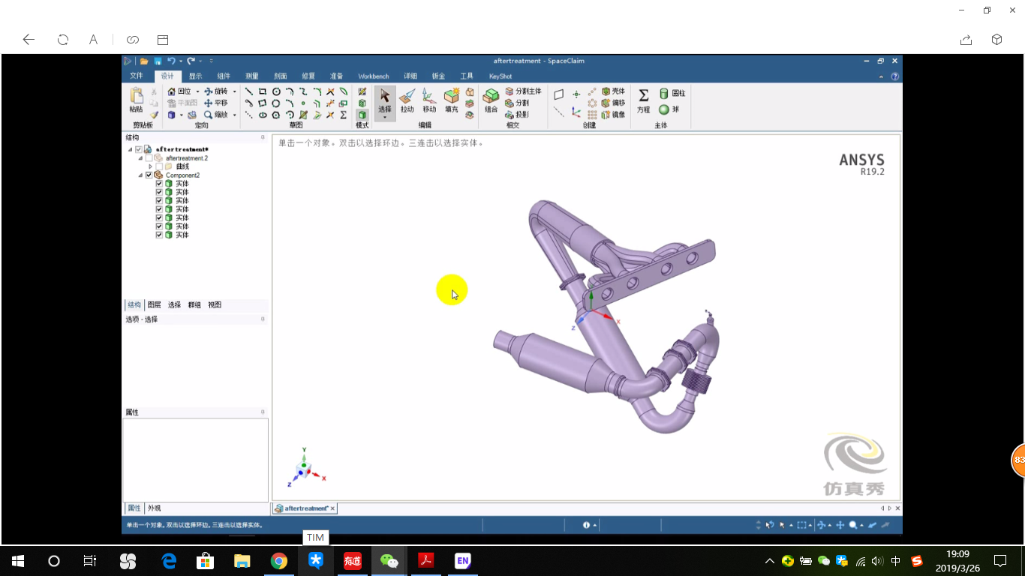
Task: Select the 移动 (Move) tool
Action: point(429,100)
